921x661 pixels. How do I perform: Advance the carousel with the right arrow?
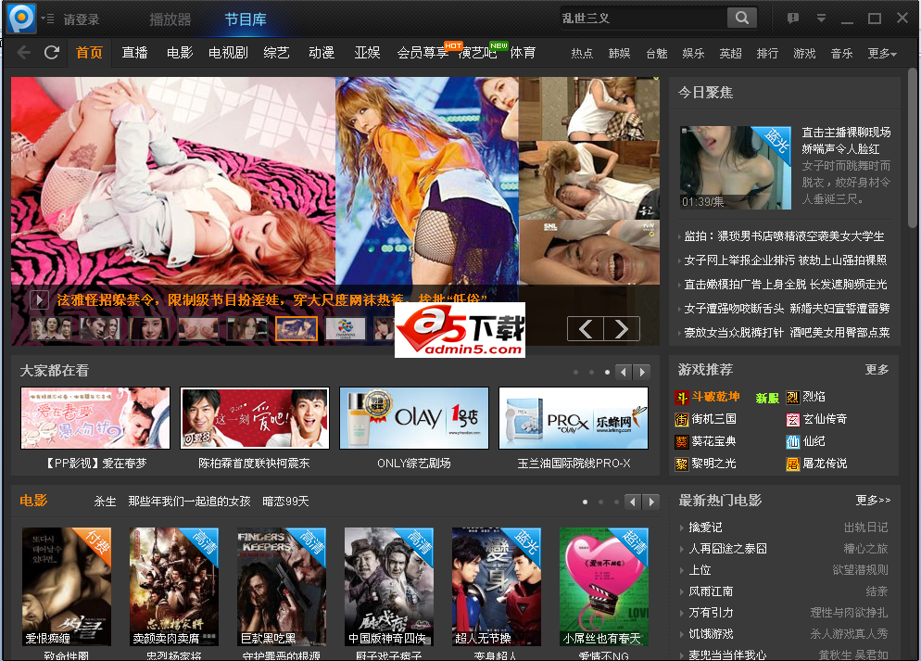click(620, 328)
